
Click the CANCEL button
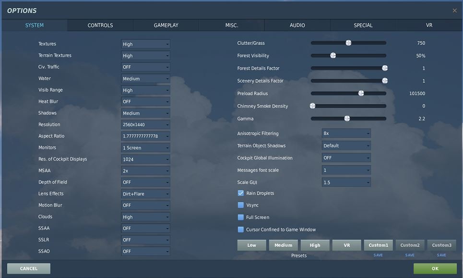[x=29, y=268]
